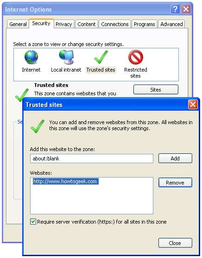This screenshot has width=202, height=258.
Task: Click Add to add about:blank
Action: (175, 159)
